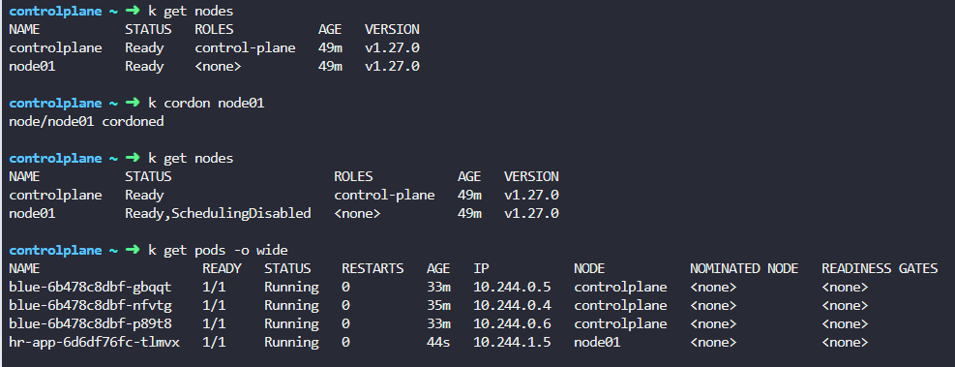Select IP address 10.244.0.4

click(512, 305)
